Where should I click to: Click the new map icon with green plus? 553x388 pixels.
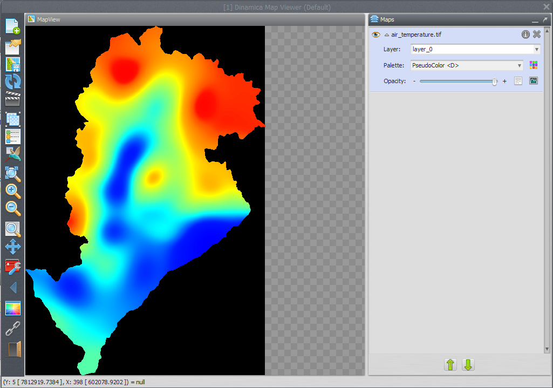pyautogui.click(x=12, y=26)
